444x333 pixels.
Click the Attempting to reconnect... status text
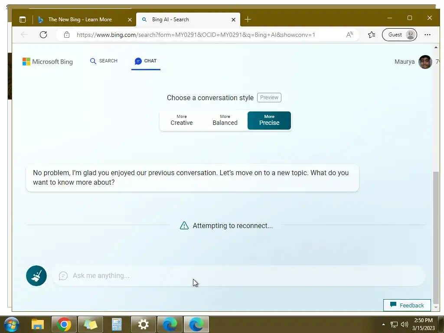[233, 225]
